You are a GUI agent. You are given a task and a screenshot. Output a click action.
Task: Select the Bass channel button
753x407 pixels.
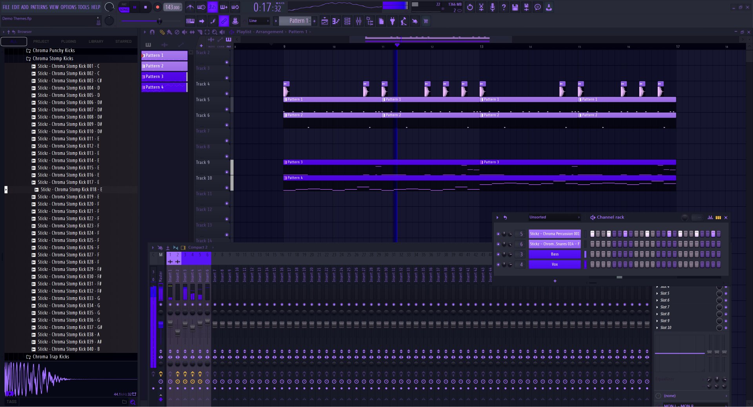[555, 254]
